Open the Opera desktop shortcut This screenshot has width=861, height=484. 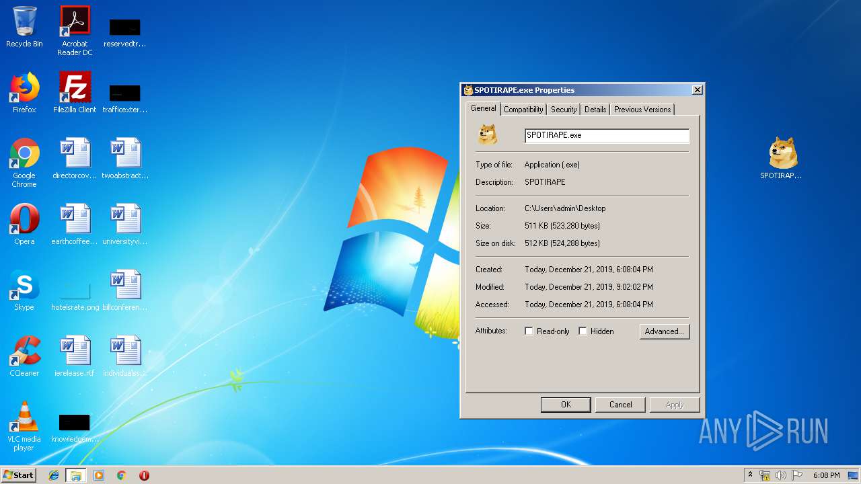24,225
